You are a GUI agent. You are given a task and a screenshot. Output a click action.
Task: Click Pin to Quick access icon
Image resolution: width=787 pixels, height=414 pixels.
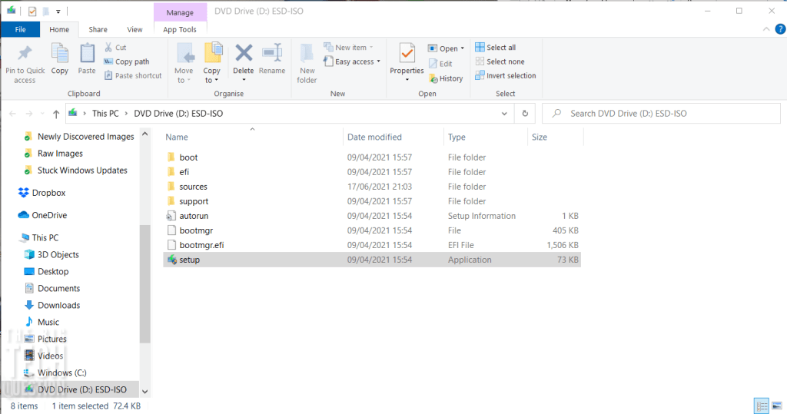pyautogui.click(x=25, y=53)
